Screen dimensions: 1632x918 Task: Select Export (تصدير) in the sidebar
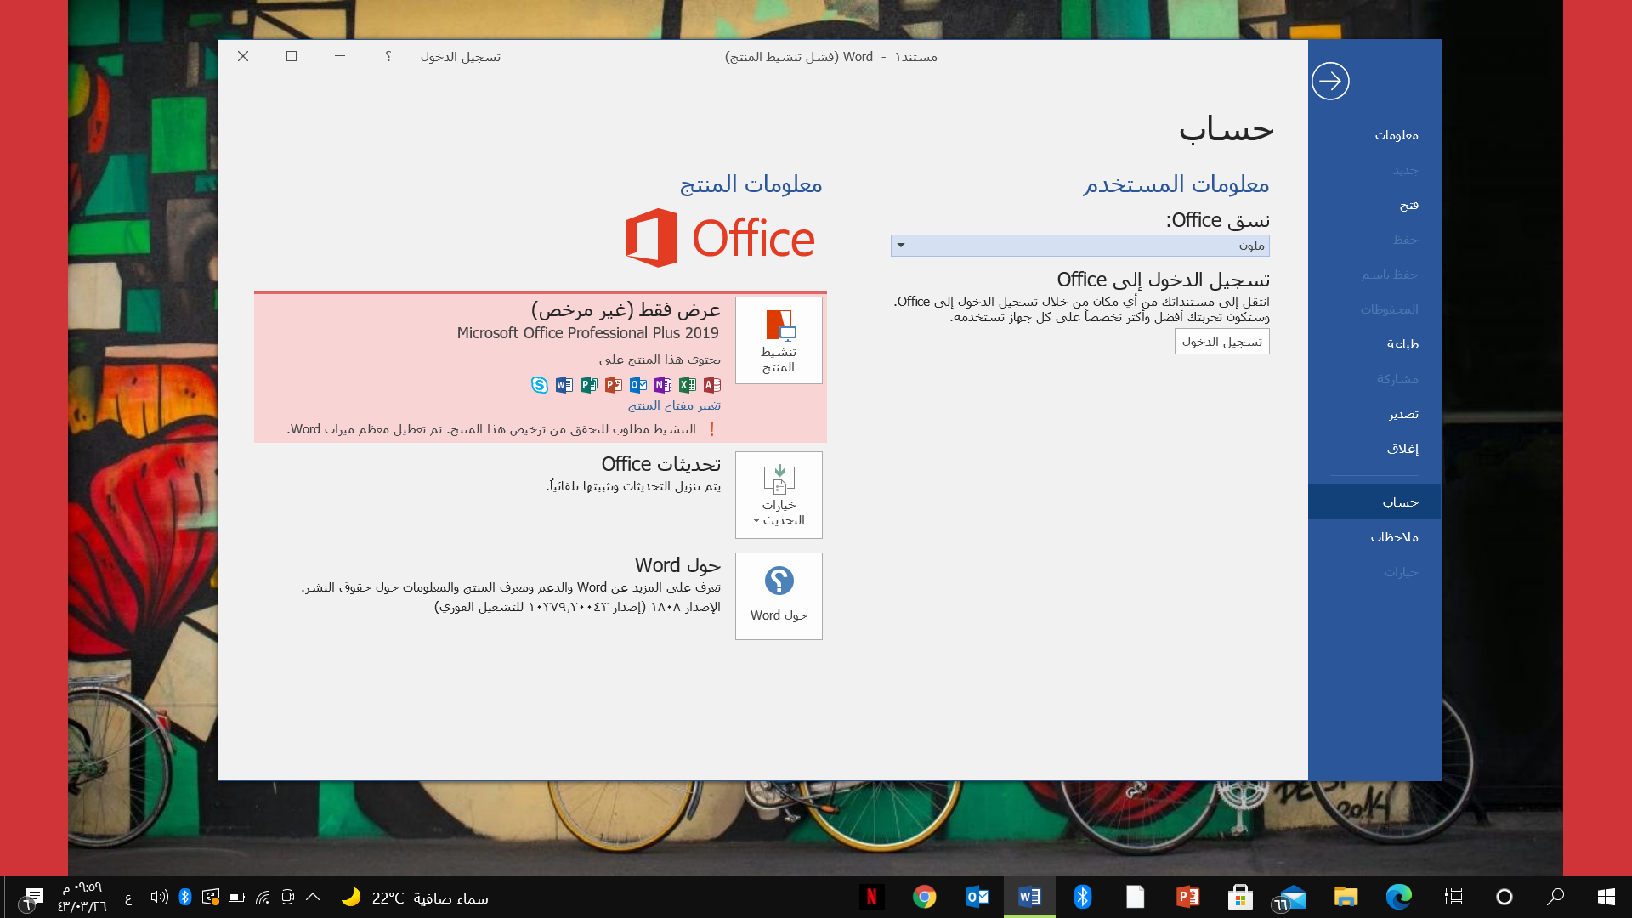click(1374, 414)
